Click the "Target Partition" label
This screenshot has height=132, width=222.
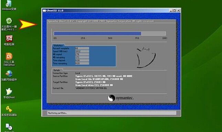pyautogui.click(x=60, y=82)
